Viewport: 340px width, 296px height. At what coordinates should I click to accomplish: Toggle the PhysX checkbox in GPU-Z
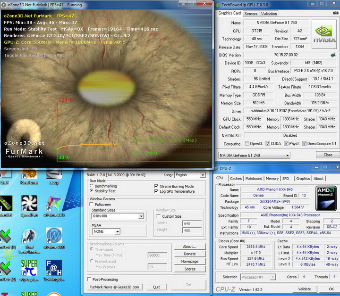pos(286,143)
